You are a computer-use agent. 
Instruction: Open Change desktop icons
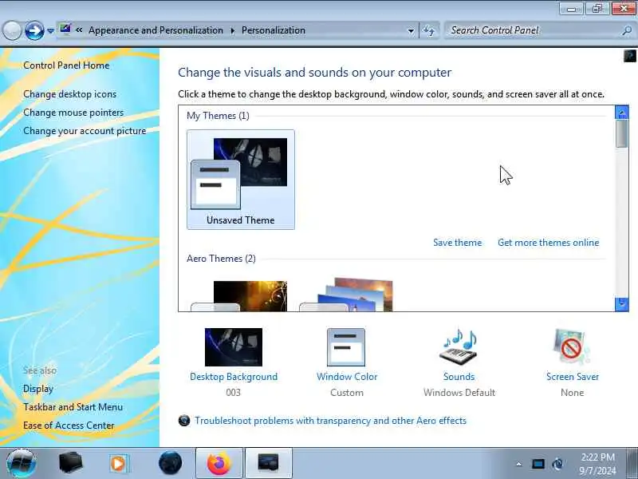coord(69,94)
